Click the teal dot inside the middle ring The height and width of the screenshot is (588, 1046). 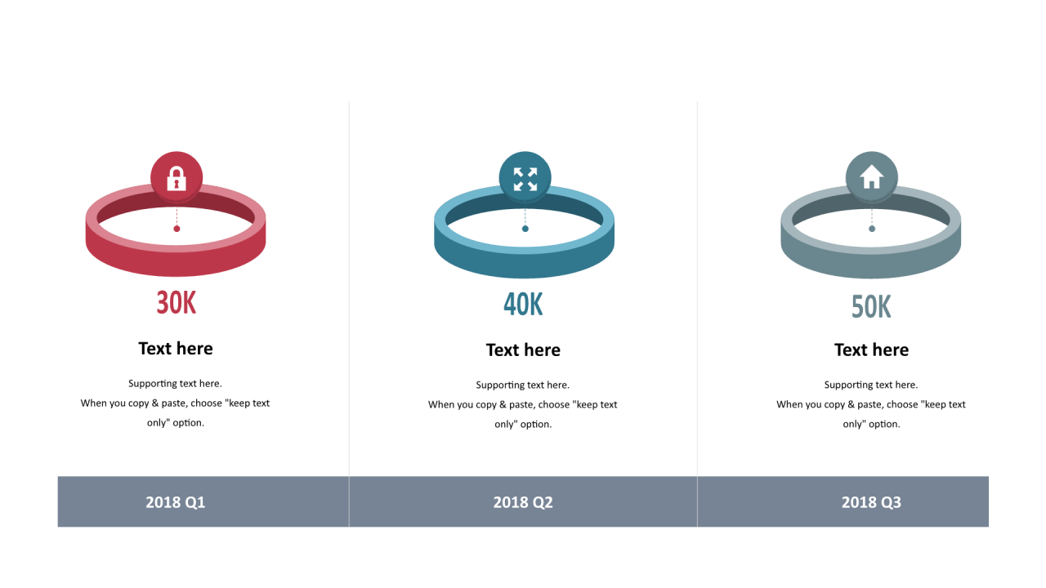coord(525,229)
